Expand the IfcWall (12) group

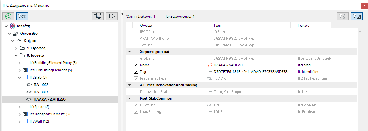20,121
